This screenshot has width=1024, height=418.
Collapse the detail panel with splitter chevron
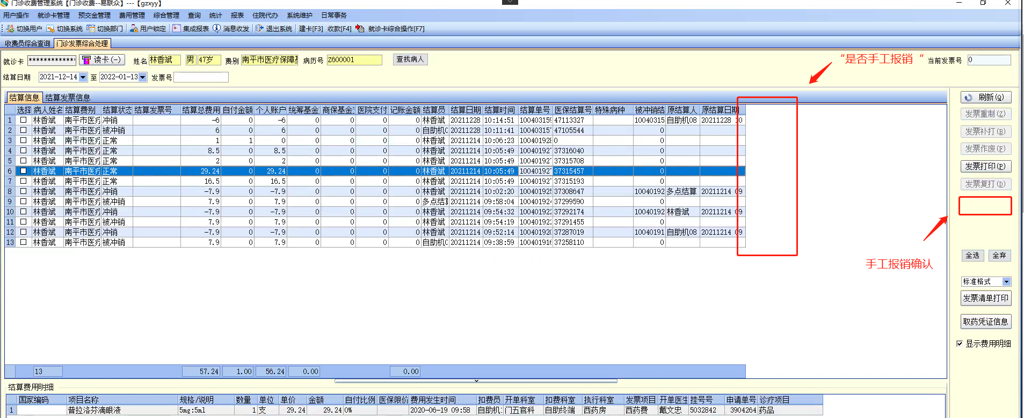click(476, 381)
